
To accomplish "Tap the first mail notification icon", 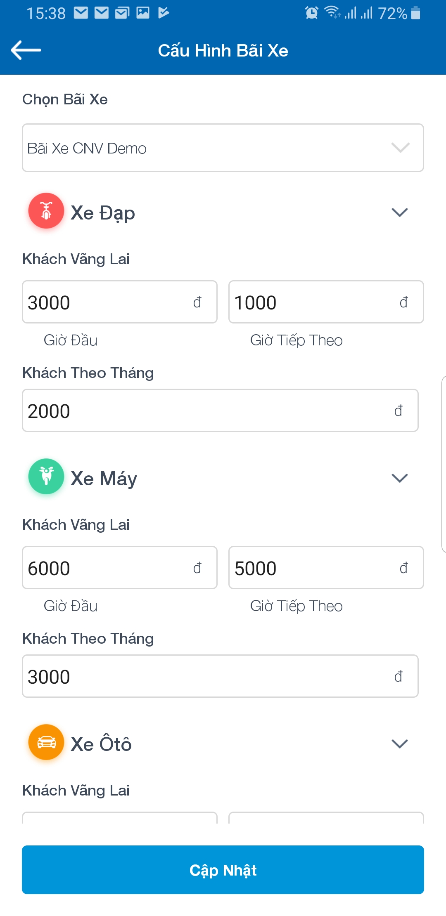I will (81, 13).
